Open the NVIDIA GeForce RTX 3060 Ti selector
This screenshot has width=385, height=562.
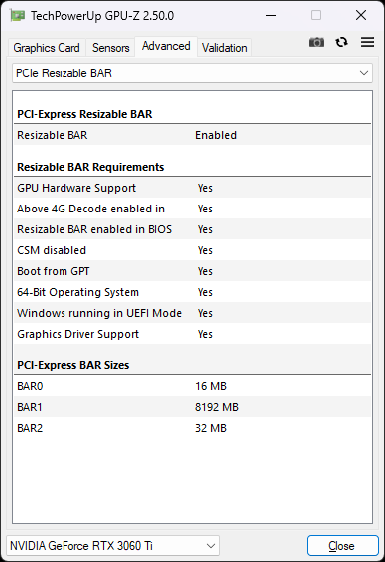point(113,546)
